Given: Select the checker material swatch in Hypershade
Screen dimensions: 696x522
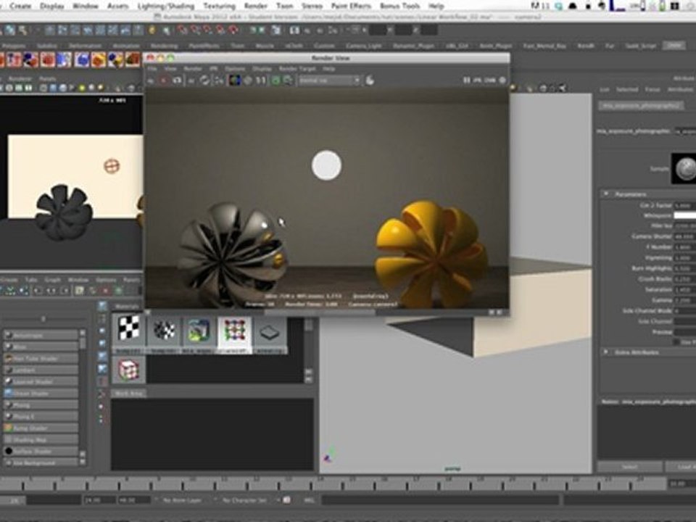Looking at the screenshot, I should click(x=129, y=331).
